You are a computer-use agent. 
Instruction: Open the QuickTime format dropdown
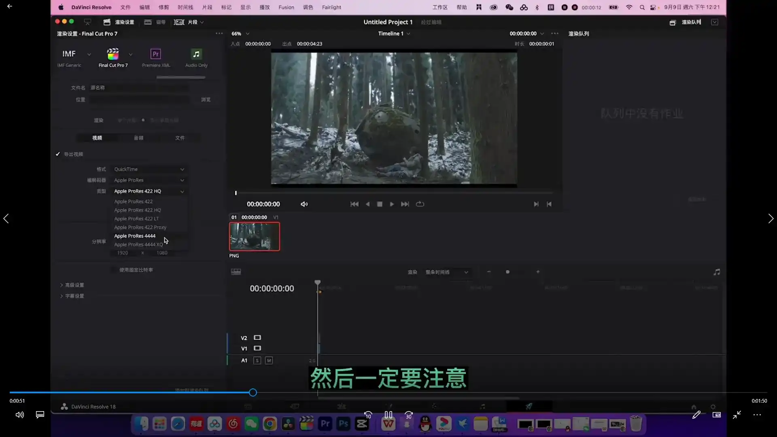pos(149,169)
